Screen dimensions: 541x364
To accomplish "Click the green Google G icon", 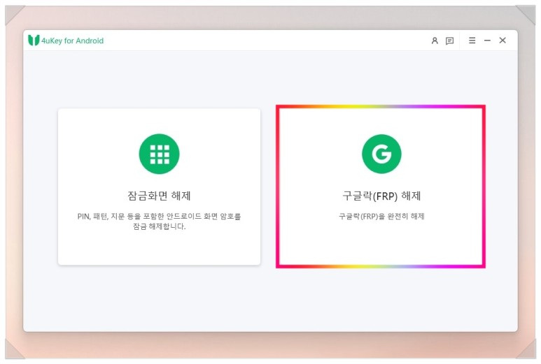I will tap(381, 154).
